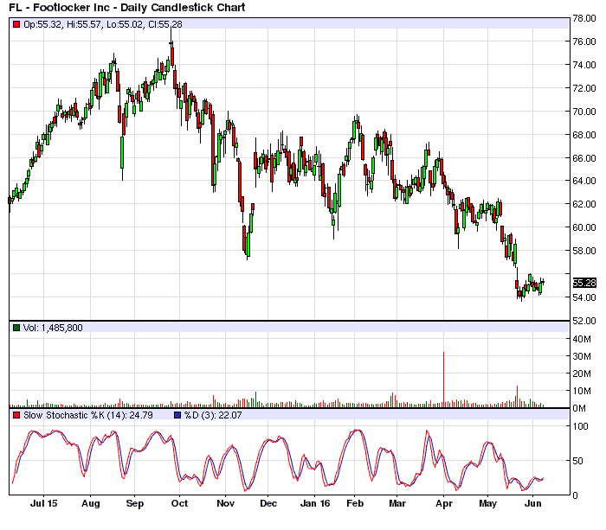Click the 76.00 price axis label
606x530 pixels.
[584, 42]
